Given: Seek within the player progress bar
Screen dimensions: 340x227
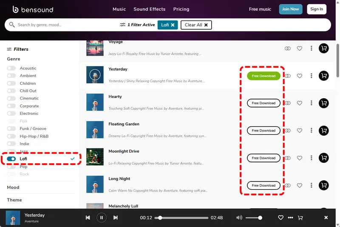Looking at the screenshot, I should click(x=181, y=218).
